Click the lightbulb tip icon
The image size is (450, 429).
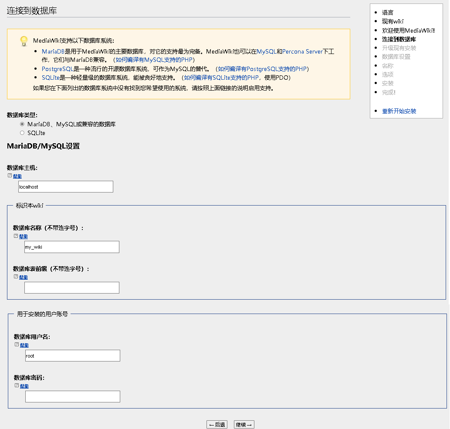tap(24, 41)
